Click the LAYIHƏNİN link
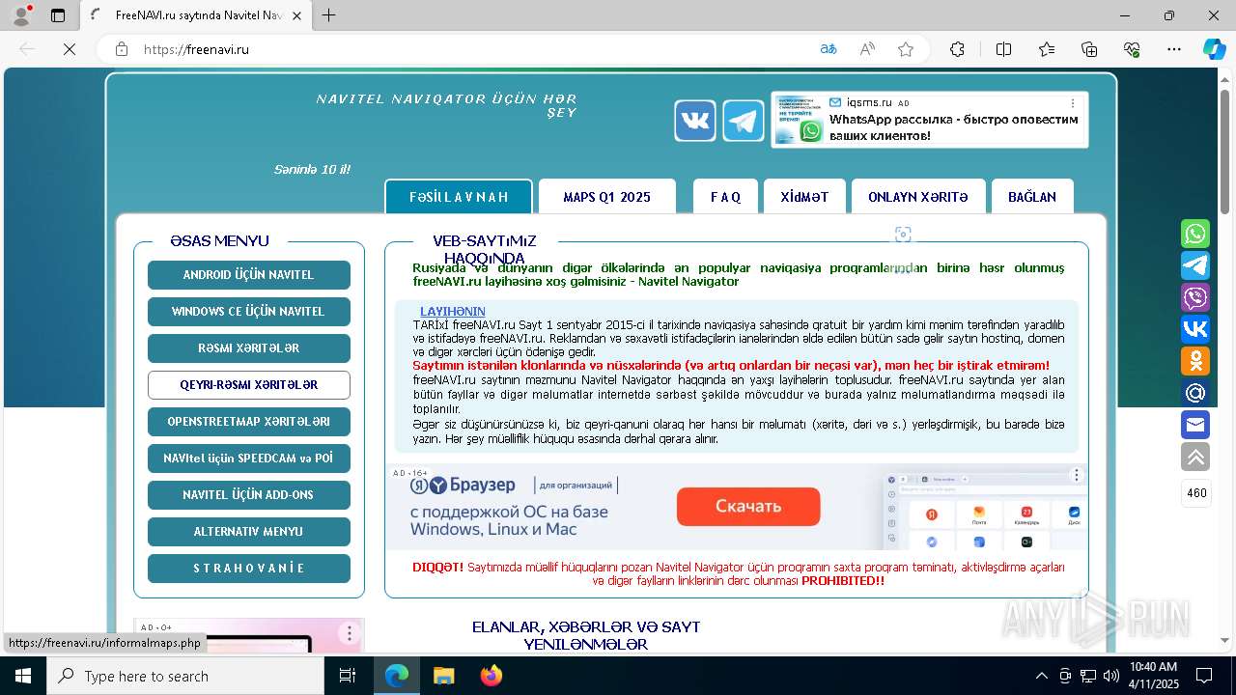1236x695 pixels. tap(453, 312)
